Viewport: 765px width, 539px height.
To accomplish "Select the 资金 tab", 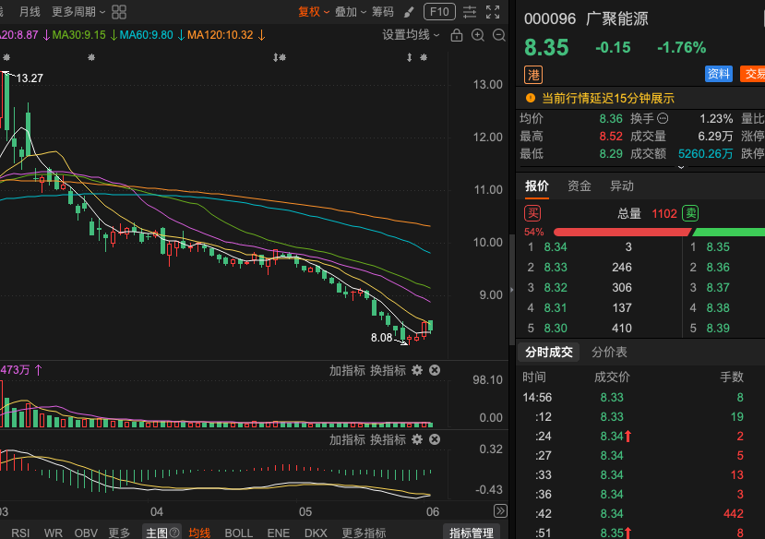I will [x=580, y=186].
